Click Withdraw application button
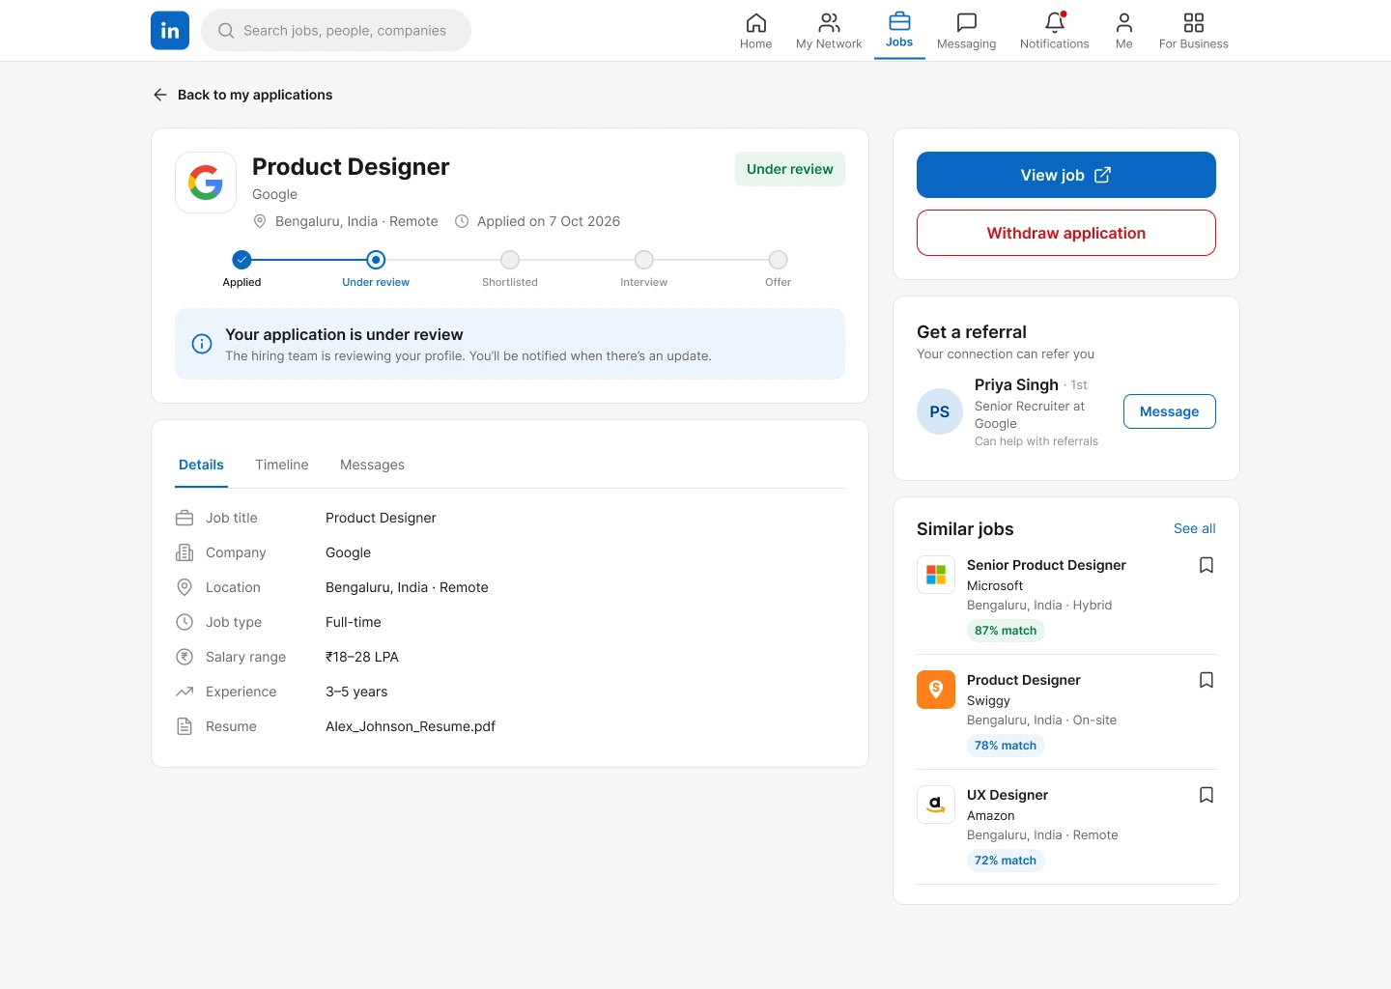The height and width of the screenshot is (989, 1391). click(1066, 233)
